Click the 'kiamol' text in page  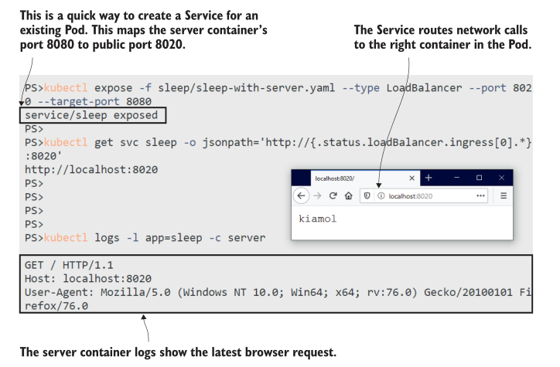click(317, 219)
